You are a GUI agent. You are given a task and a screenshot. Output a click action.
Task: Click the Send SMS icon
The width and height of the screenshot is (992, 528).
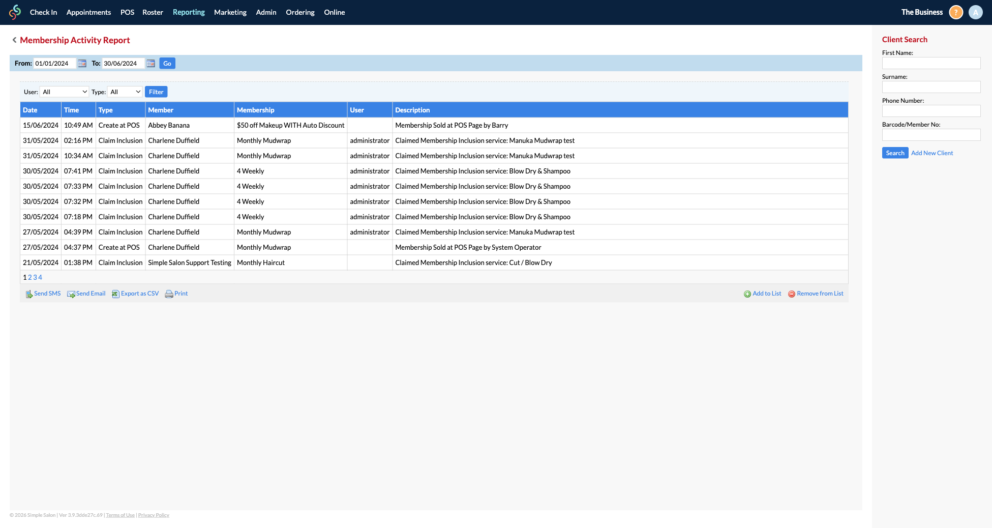click(x=29, y=294)
